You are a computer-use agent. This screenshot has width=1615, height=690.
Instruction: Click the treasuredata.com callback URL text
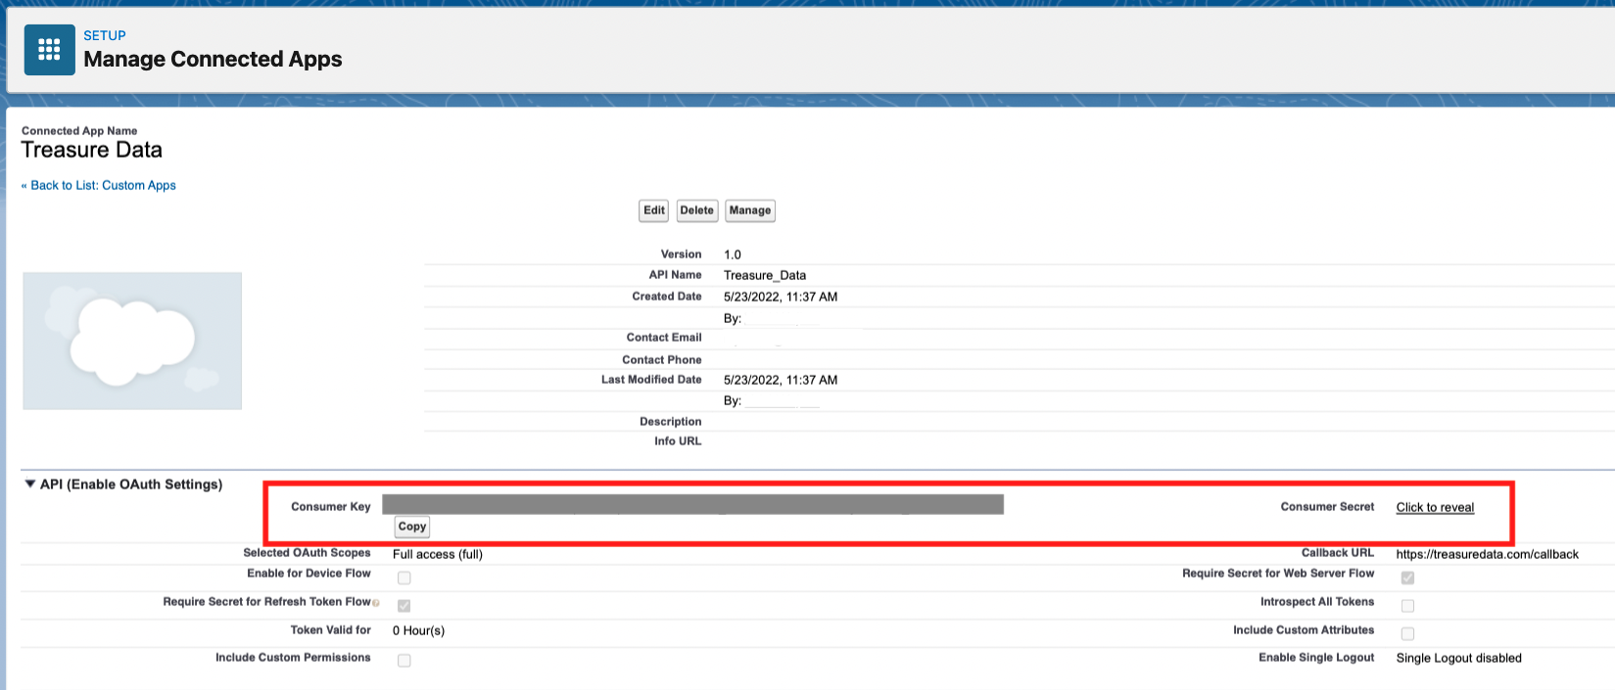click(x=1487, y=554)
